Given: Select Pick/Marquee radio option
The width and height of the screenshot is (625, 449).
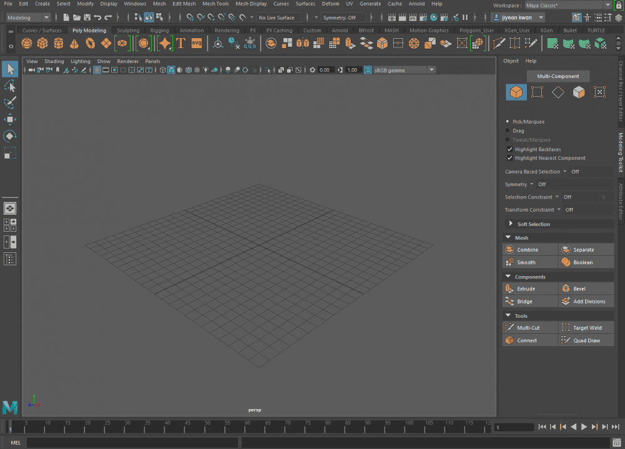Looking at the screenshot, I should click(x=507, y=122).
